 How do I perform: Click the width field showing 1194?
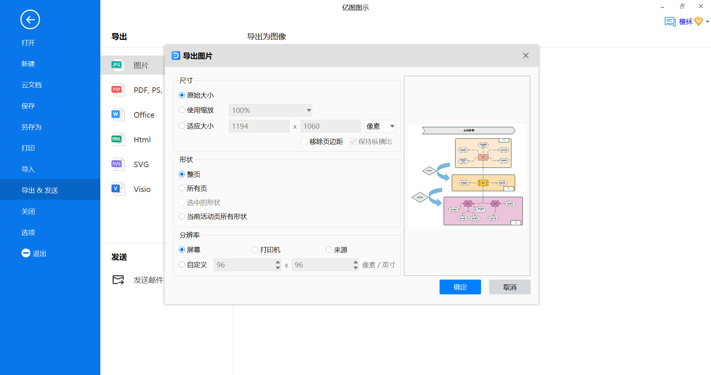pos(259,126)
